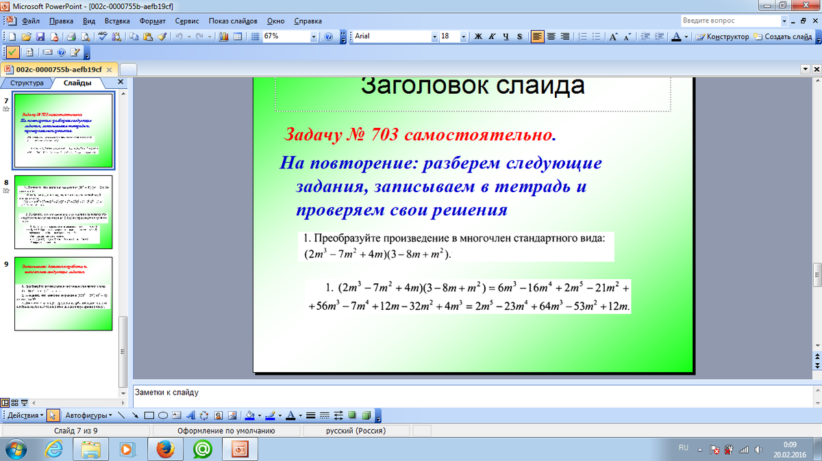Viewport: 822px width, 461px height.
Task: Select the Oval shape tool
Action: click(x=163, y=415)
